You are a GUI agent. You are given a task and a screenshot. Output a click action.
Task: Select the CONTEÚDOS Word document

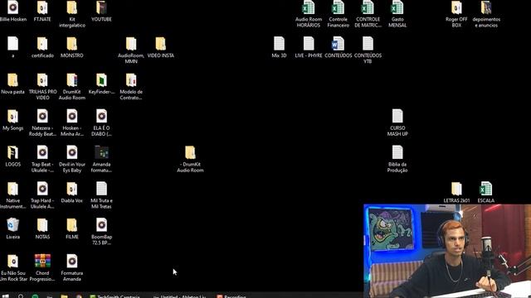(338, 43)
